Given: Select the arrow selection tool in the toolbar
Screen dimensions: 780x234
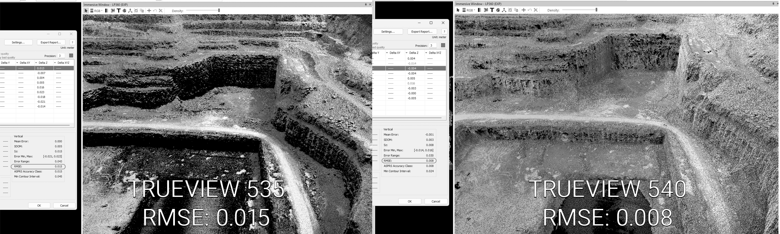Looking at the screenshot, I should coord(86,11).
